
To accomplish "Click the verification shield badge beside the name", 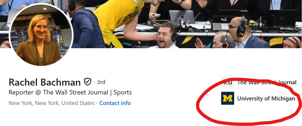I will point(87,82).
